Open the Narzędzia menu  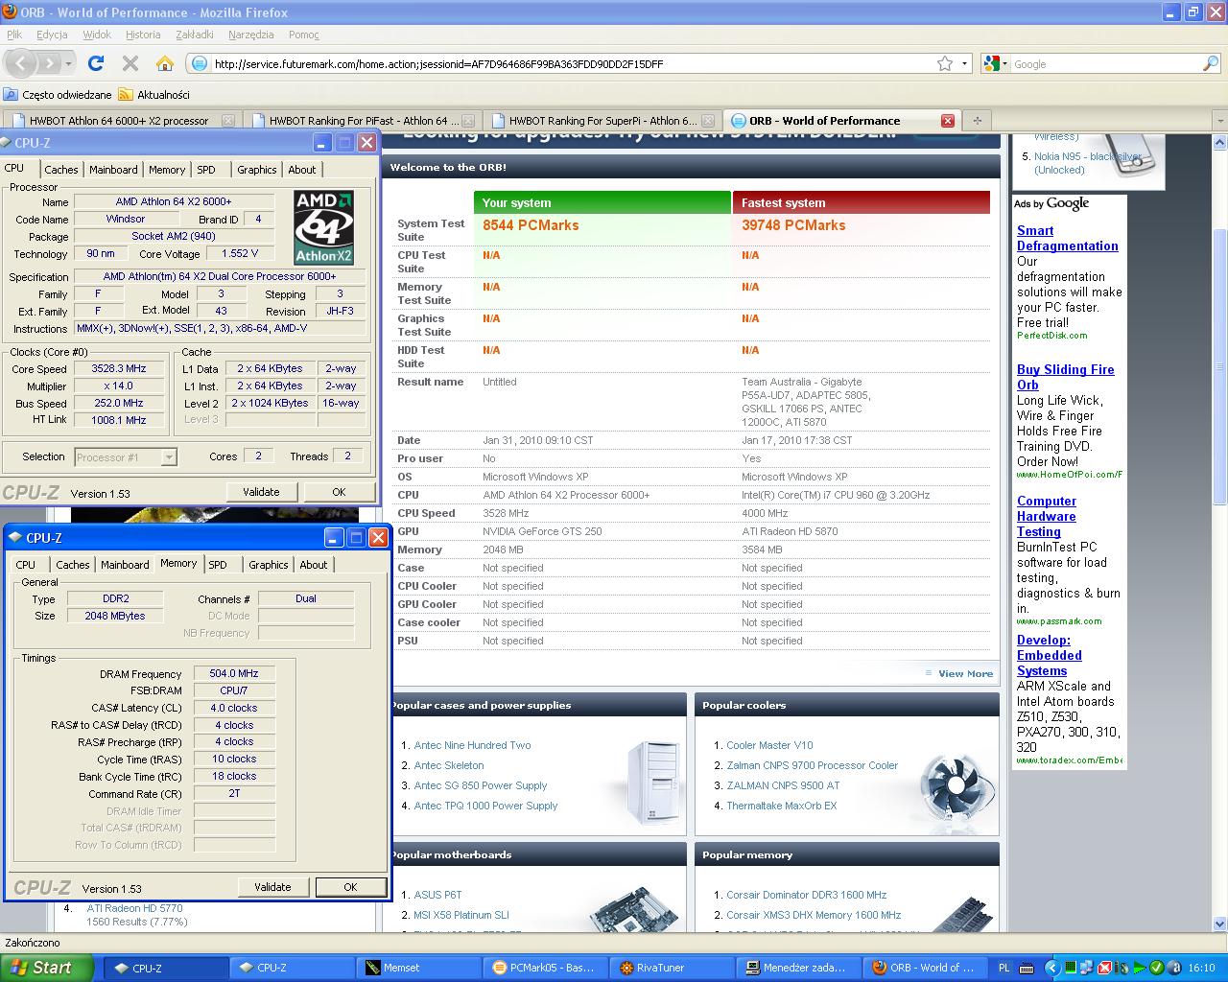(251, 35)
